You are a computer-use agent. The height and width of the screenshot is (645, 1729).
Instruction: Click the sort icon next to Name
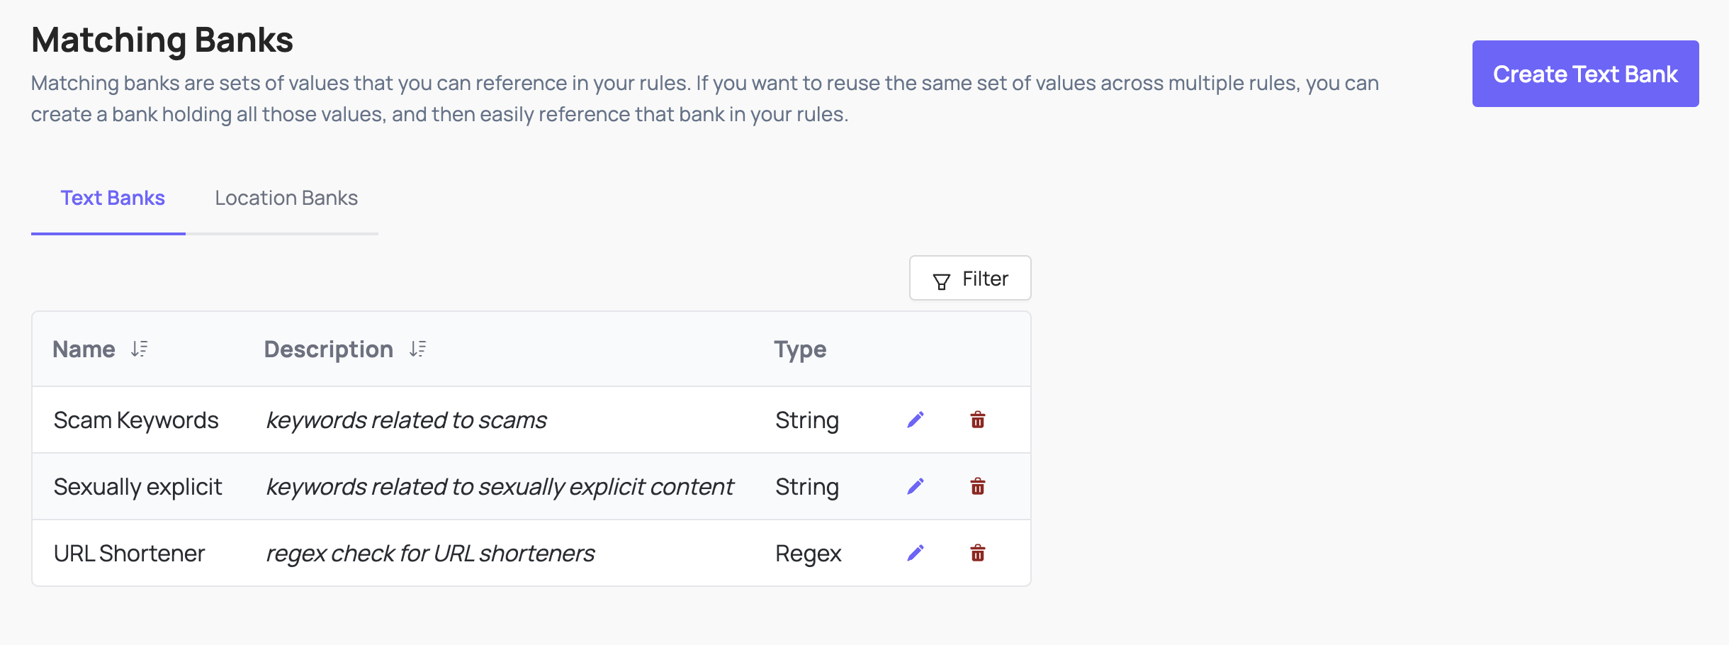coord(139,349)
